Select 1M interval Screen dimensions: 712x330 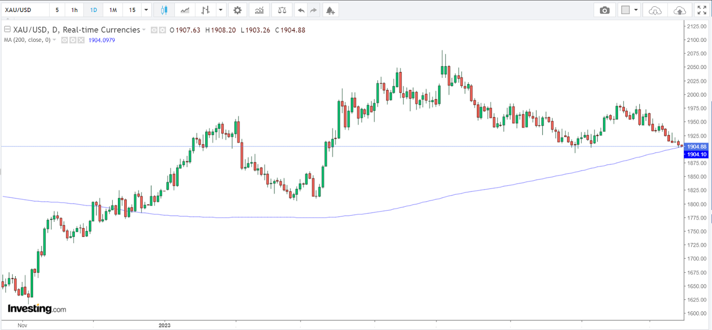click(113, 10)
